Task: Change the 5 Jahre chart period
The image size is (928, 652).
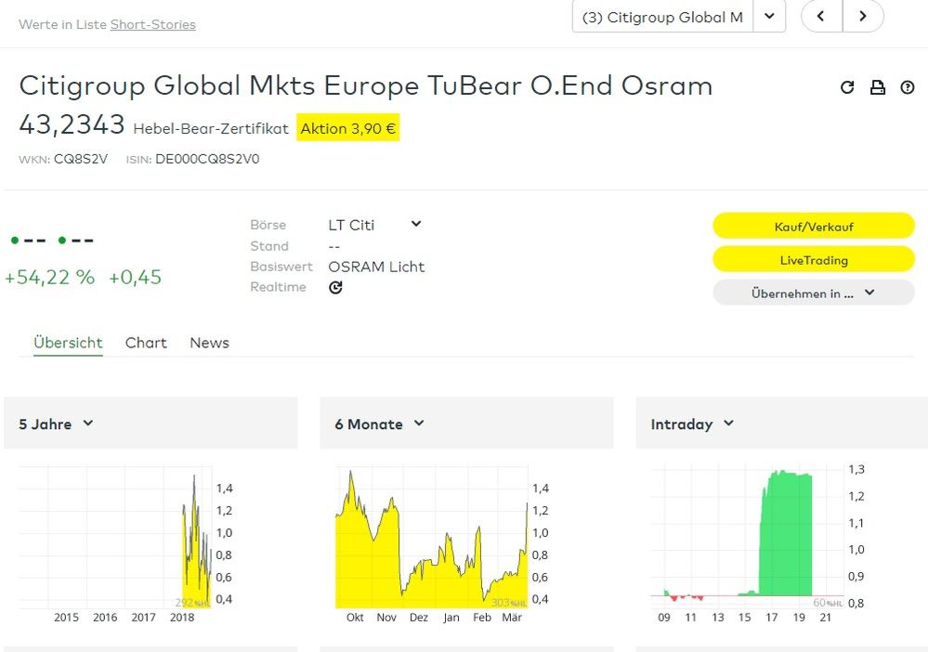Action: pyautogui.click(x=58, y=424)
